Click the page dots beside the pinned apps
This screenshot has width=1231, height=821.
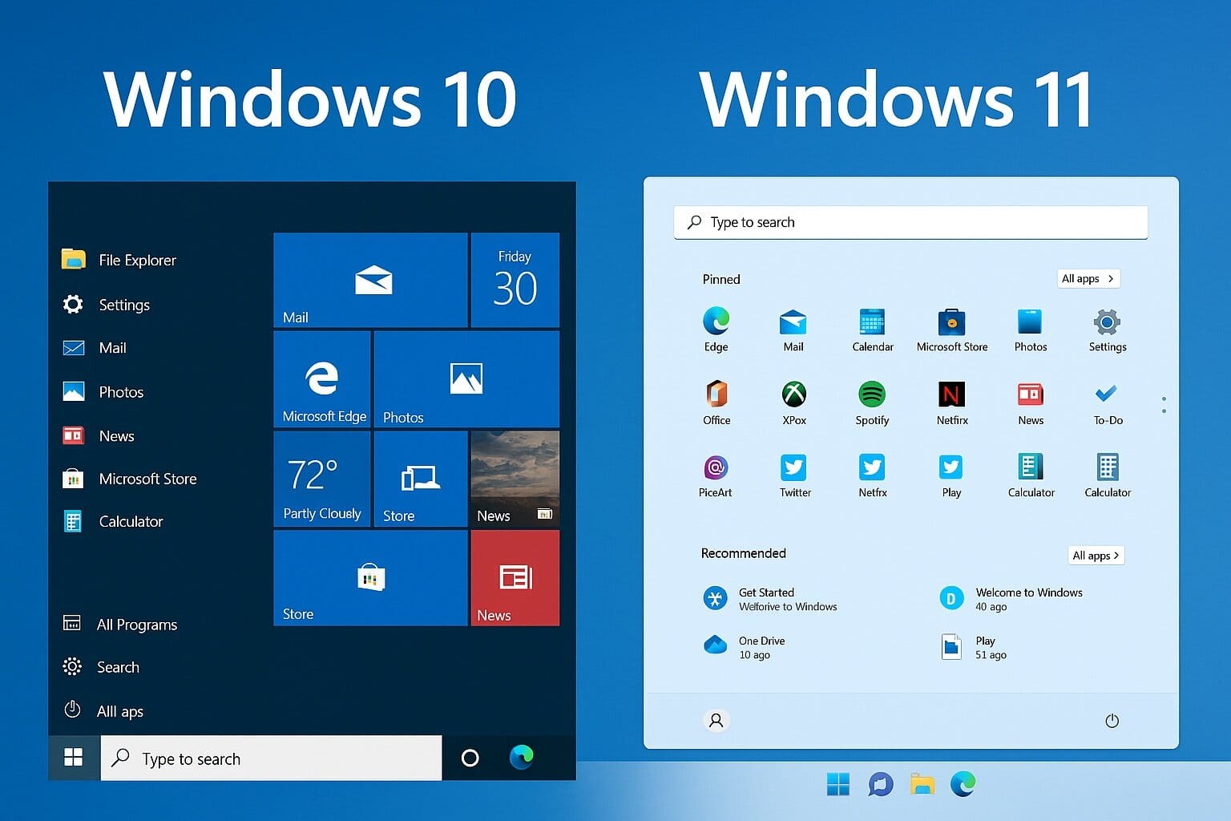click(1164, 405)
